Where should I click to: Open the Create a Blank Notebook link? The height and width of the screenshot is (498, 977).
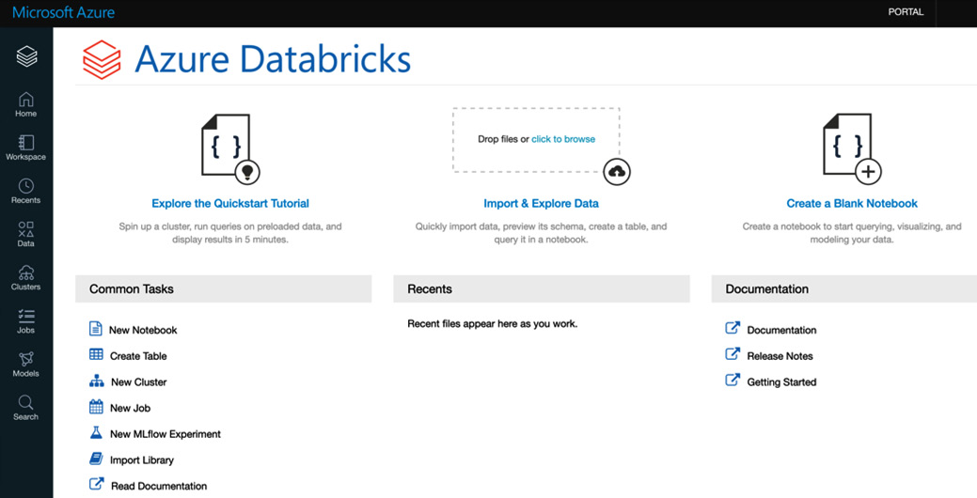point(852,204)
